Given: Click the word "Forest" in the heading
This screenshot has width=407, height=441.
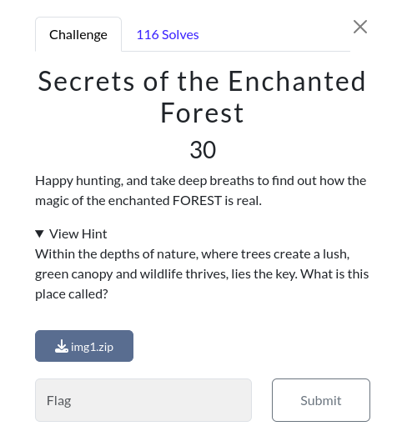Looking at the screenshot, I should (x=202, y=113).
